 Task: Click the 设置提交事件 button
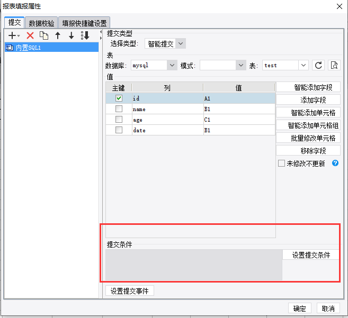point(130,290)
